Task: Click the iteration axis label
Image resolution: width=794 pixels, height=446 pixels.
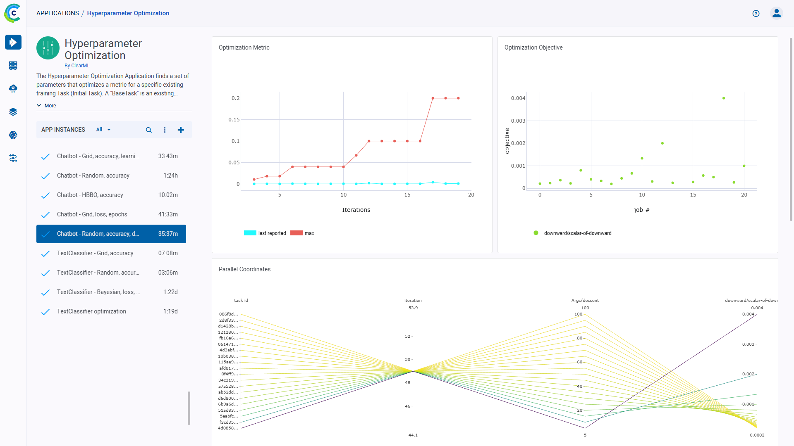Action: pyautogui.click(x=413, y=300)
